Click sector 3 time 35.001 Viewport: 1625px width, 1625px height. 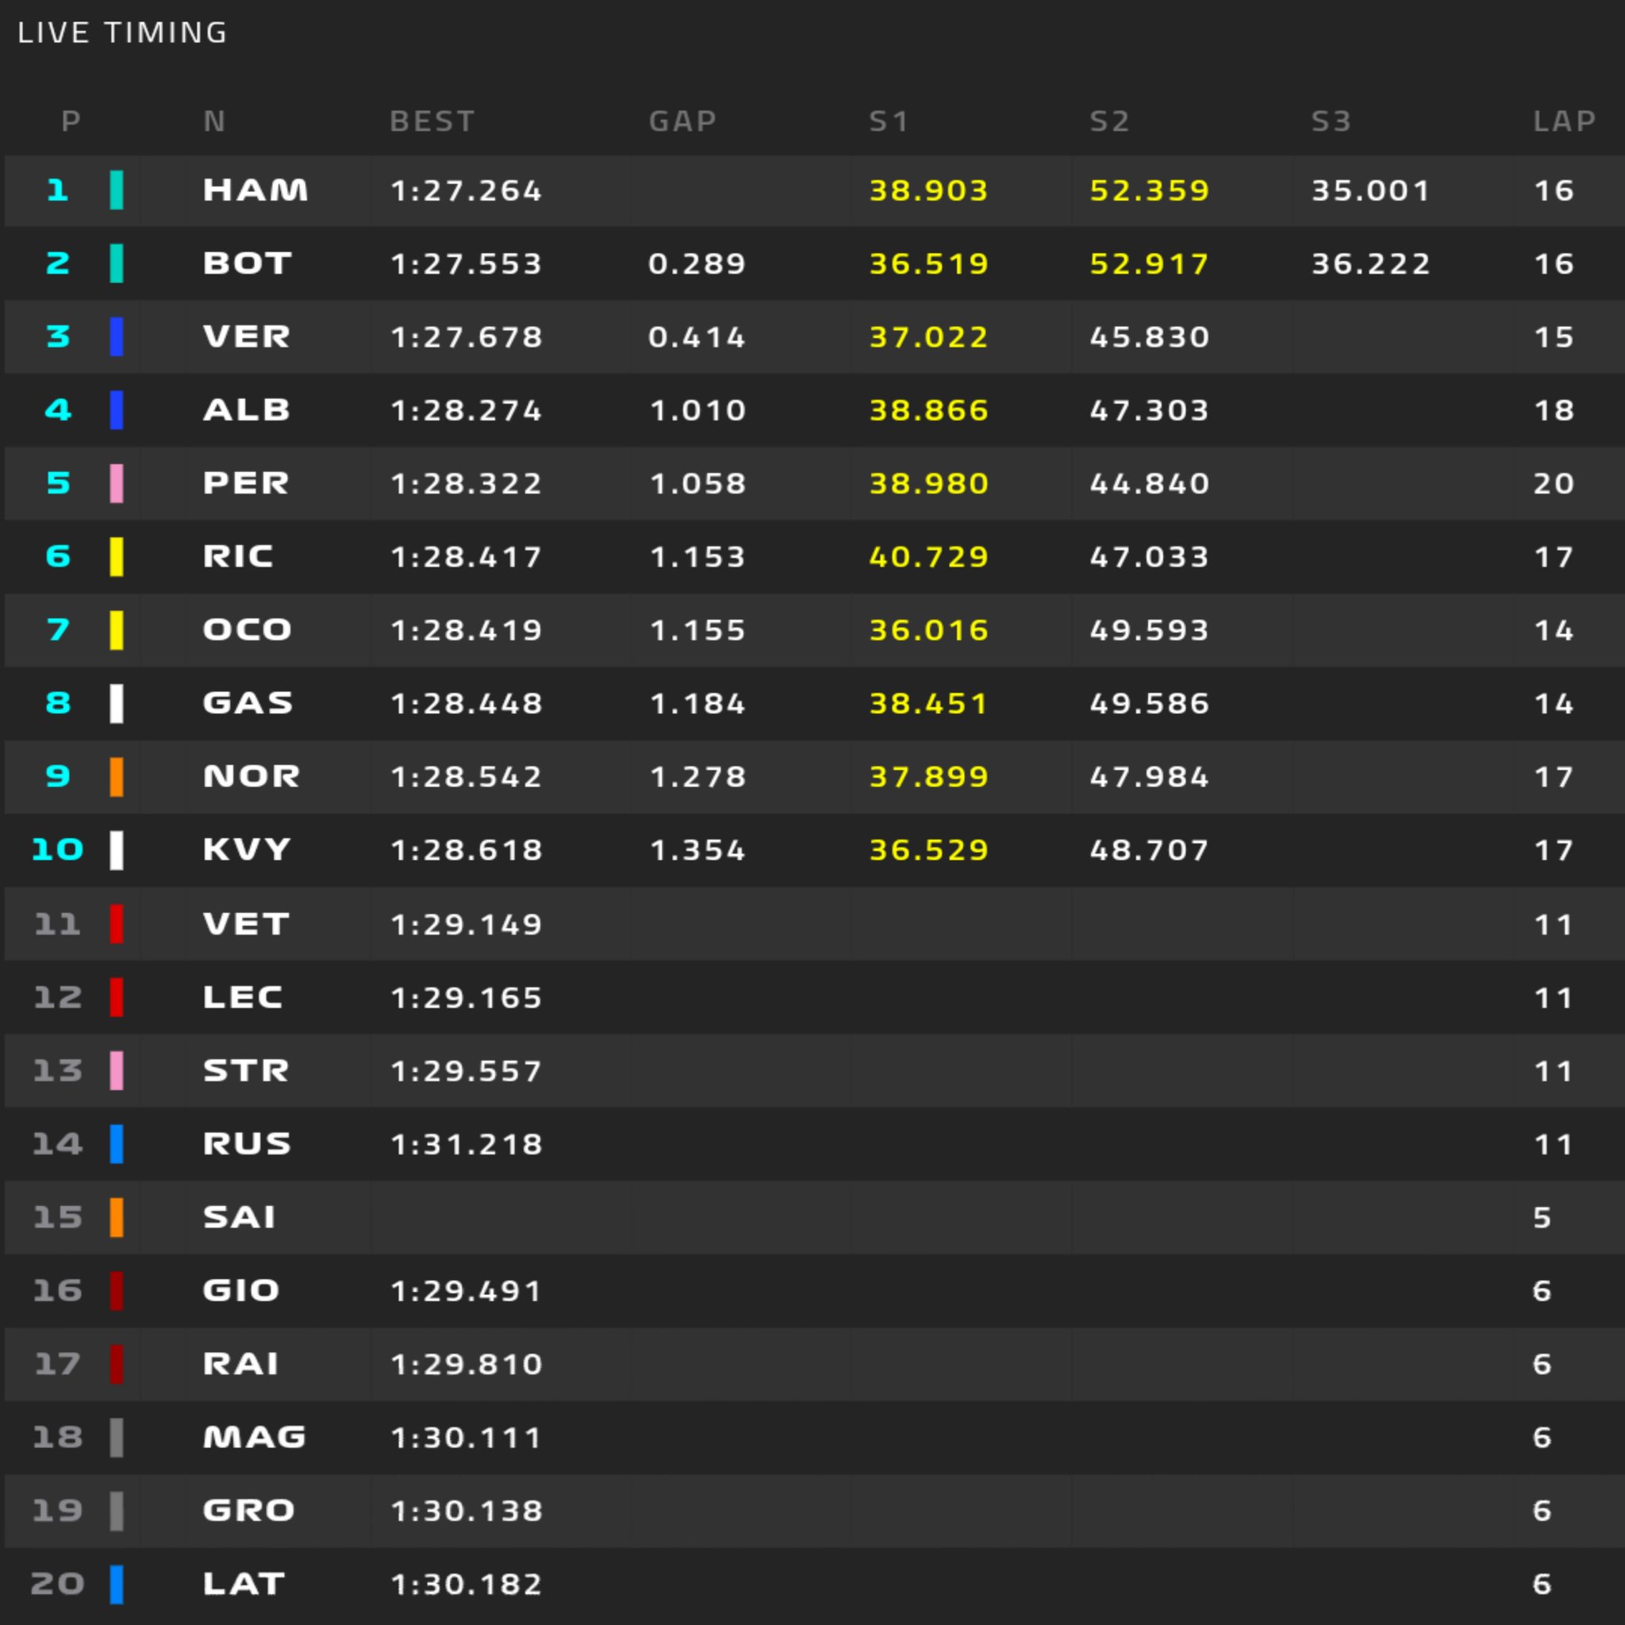[x=1370, y=191]
